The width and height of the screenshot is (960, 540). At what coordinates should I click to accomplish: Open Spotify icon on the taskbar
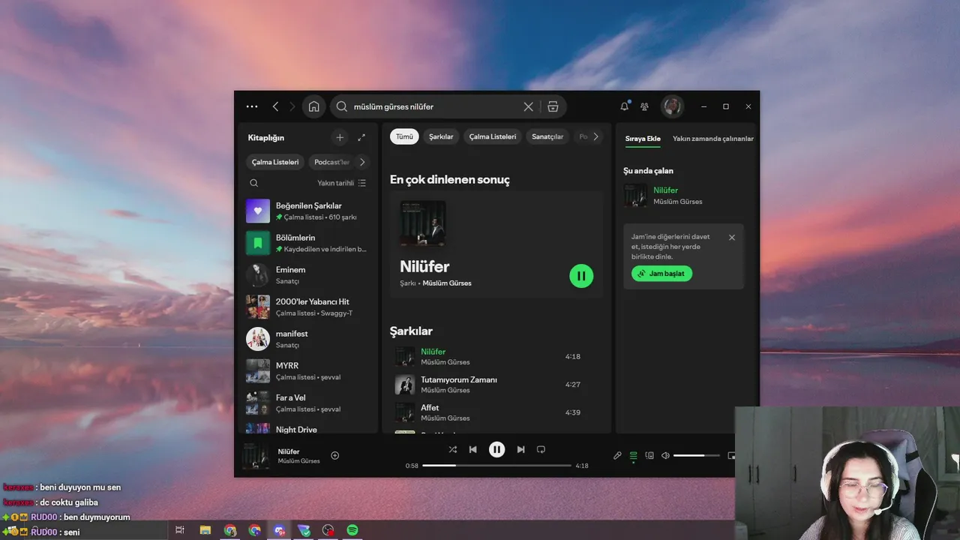(x=352, y=530)
